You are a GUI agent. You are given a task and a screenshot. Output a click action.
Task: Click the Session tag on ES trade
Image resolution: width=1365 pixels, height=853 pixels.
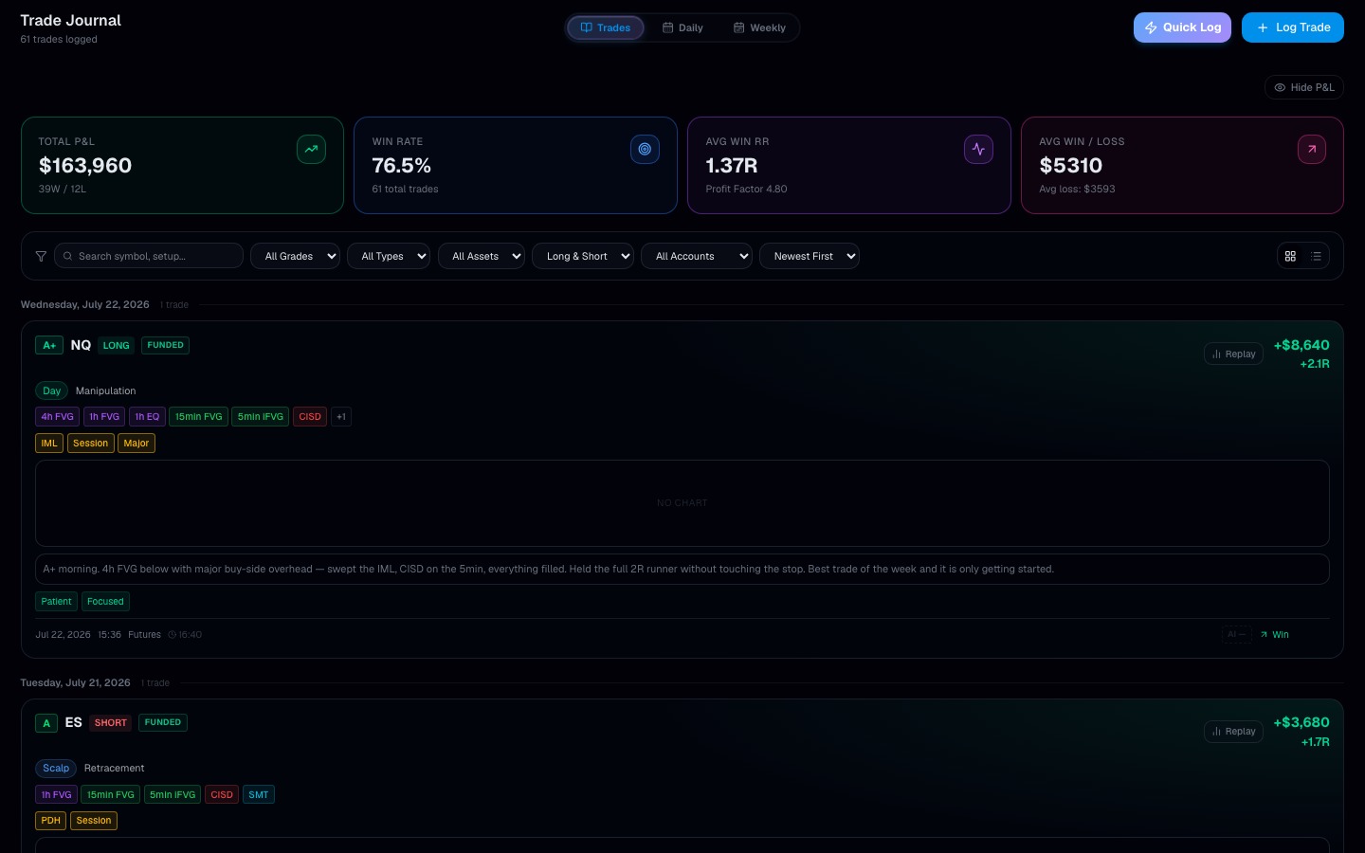tap(94, 821)
